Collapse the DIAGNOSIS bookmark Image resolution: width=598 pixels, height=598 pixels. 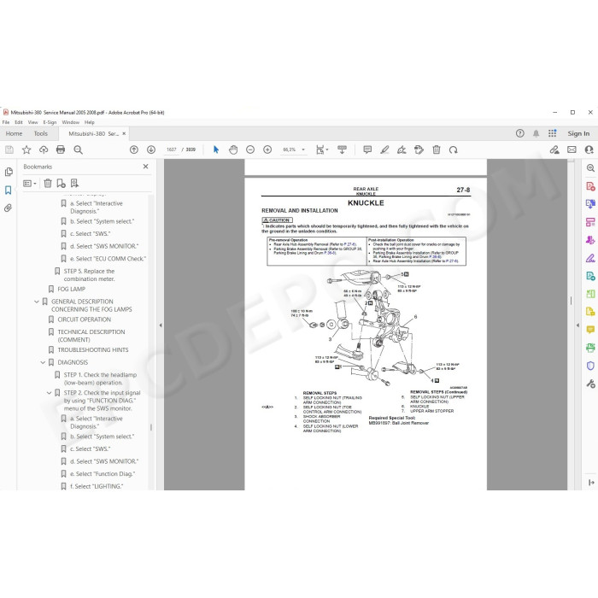[x=43, y=363]
